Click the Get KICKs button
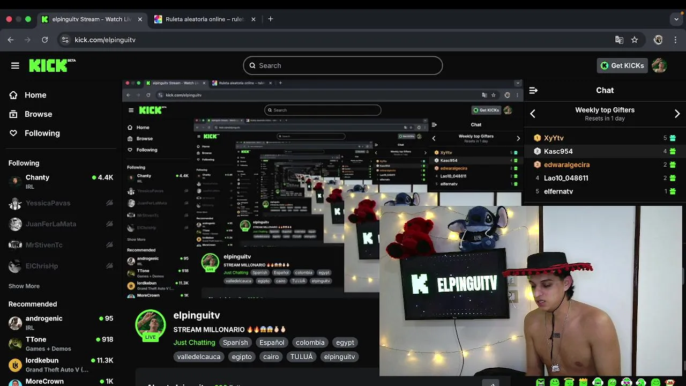 622,65
